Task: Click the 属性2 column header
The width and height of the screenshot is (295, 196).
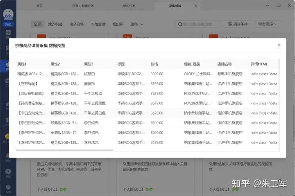Action: click(55, 64)
